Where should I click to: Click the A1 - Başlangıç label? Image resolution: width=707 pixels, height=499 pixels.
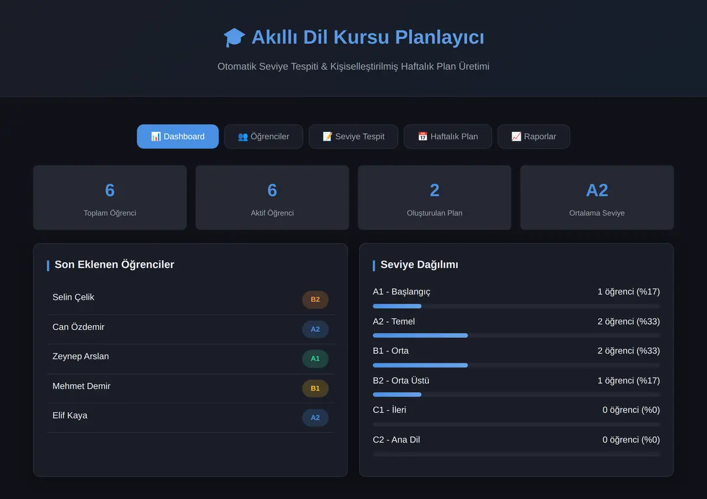[x=402, y=292]
